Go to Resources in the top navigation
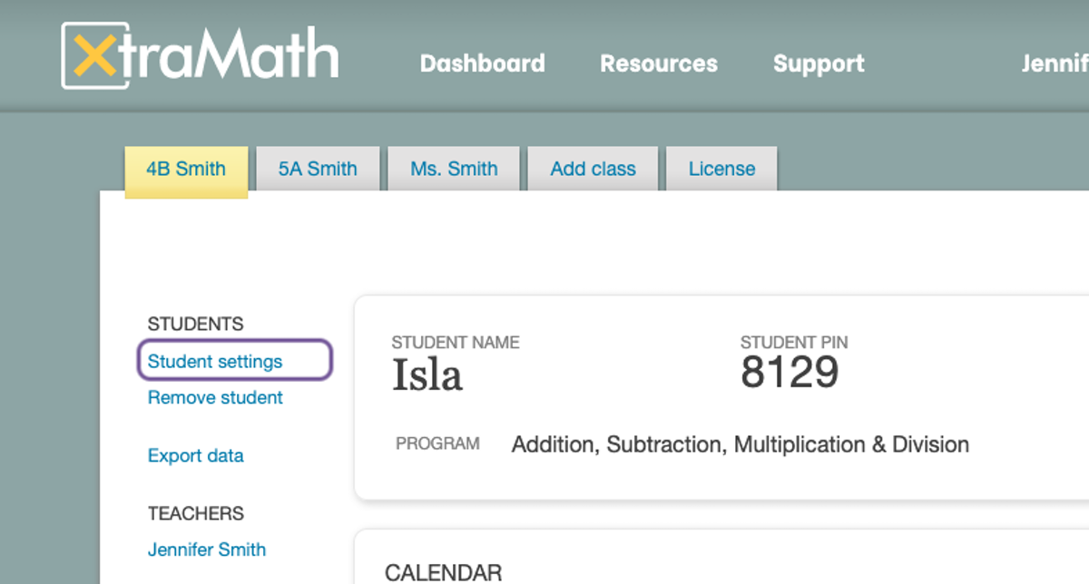 [x=658, y=63]
